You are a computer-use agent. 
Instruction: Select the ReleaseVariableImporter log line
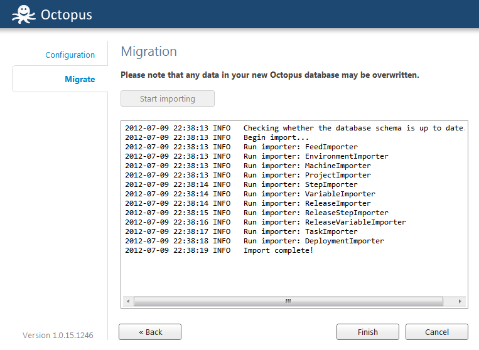(266, 223)
